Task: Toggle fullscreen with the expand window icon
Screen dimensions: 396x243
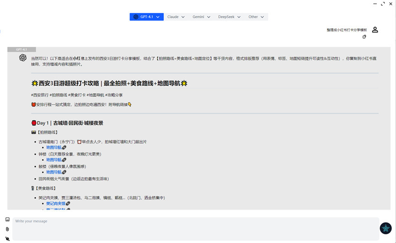Action: coord(383,4)
